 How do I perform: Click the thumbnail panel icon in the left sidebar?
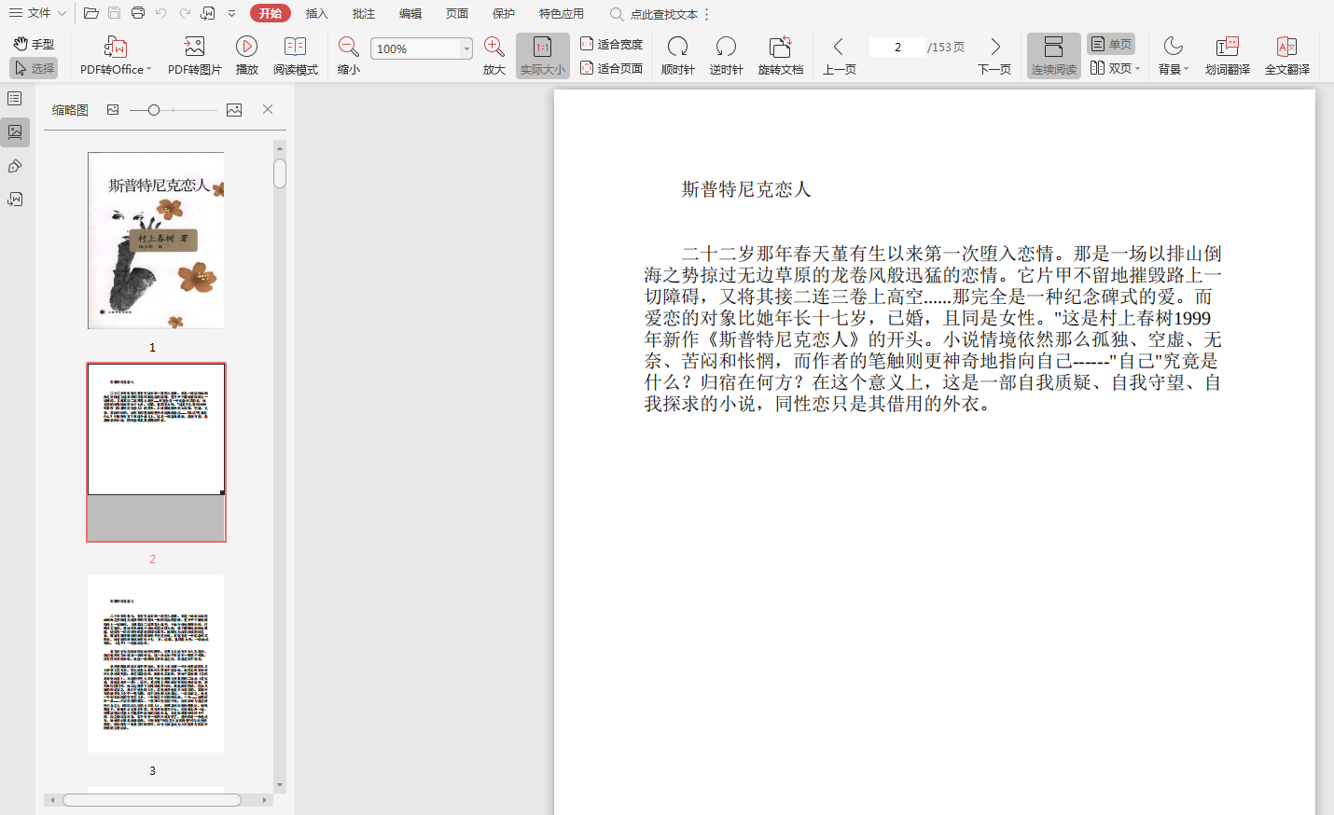(15, 132)
